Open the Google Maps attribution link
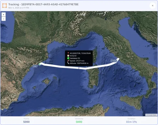Screen dimensions: 158x125 [151, 115]
